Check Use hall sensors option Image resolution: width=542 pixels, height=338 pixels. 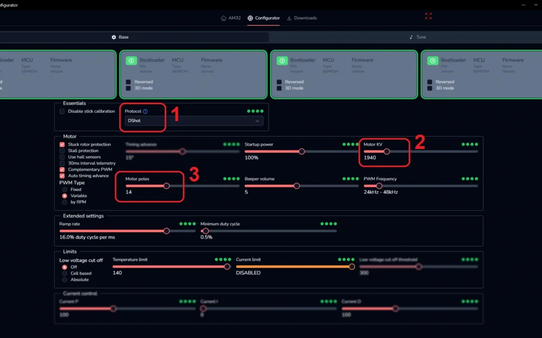[x=62, y=157]
